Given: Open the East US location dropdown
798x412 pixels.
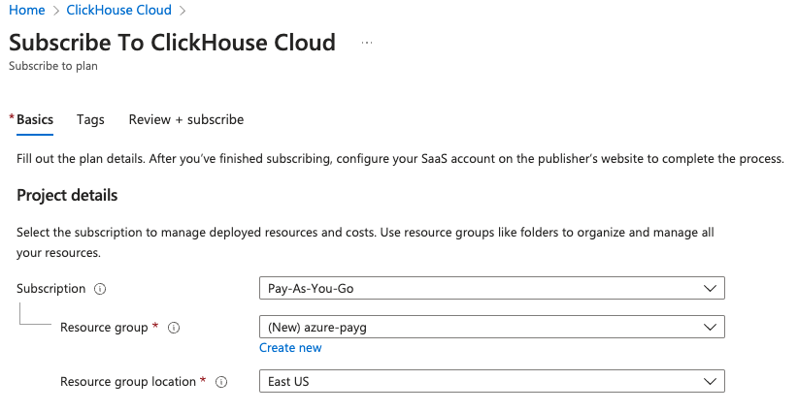Looking at the screenshot, I should click(x=491, y=382).
